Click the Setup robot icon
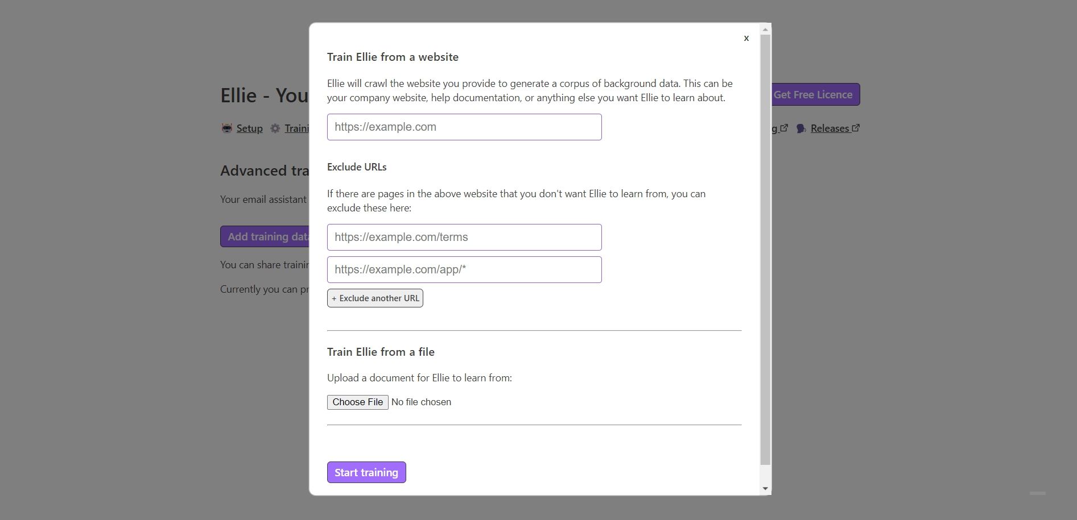The width and height of the screenshot is (1077, 520). 227,128
